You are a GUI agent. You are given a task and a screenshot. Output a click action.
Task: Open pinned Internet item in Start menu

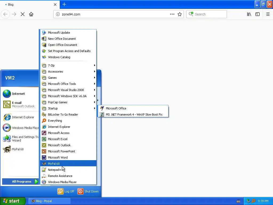click(x=20, y=94)
